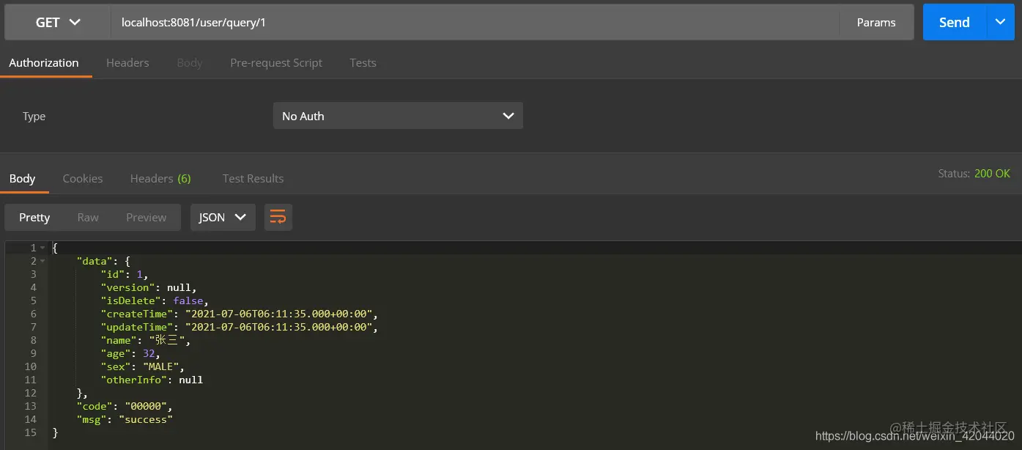The height and width of the screenshot is (450, 1022).
Task: Open the Pre-request Script tab
Action: pyautogui.click(x=276, y=63)
